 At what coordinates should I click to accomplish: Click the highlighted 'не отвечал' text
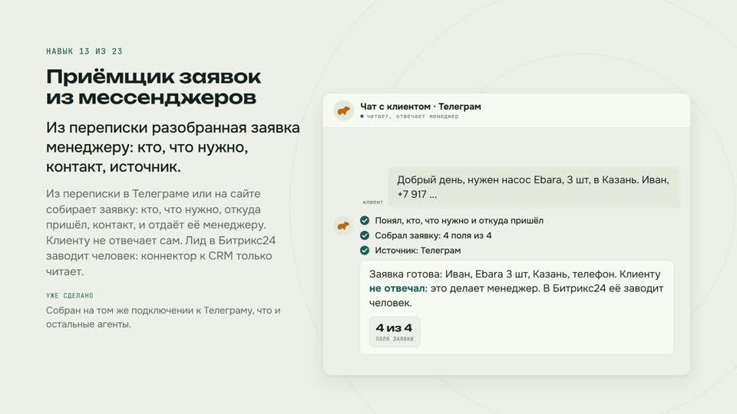coord(397,288)
